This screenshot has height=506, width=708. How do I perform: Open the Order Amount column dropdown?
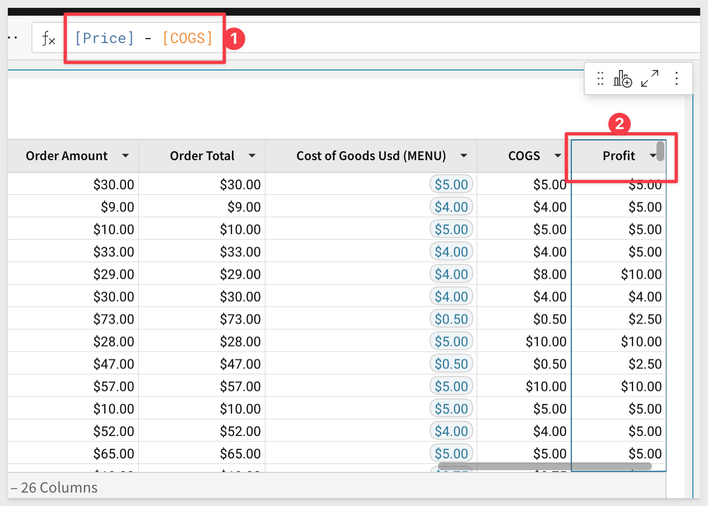tap(125, 156)
